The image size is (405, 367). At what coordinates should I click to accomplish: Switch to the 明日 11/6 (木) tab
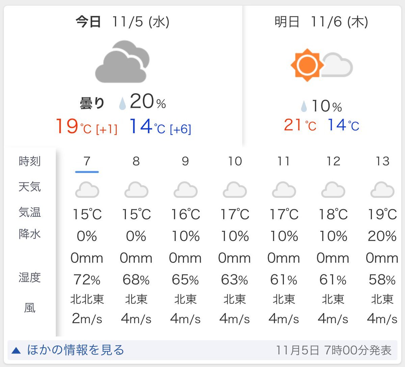pos(321,22)
